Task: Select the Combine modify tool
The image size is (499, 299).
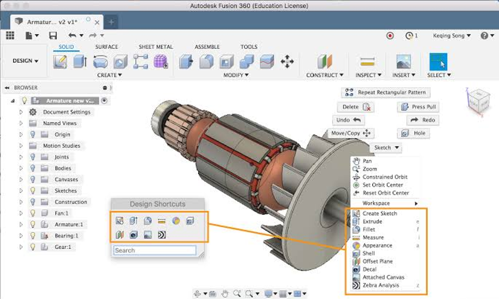Action: tap(247, 61)
